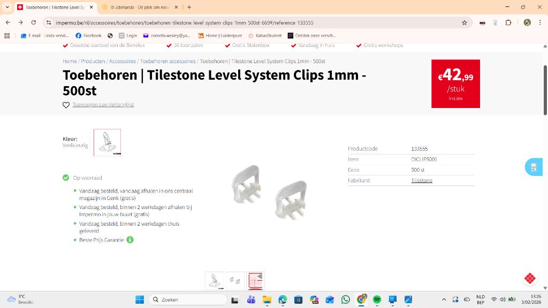Switch to the 2dehands tab
548x308 pixels.
140,7
